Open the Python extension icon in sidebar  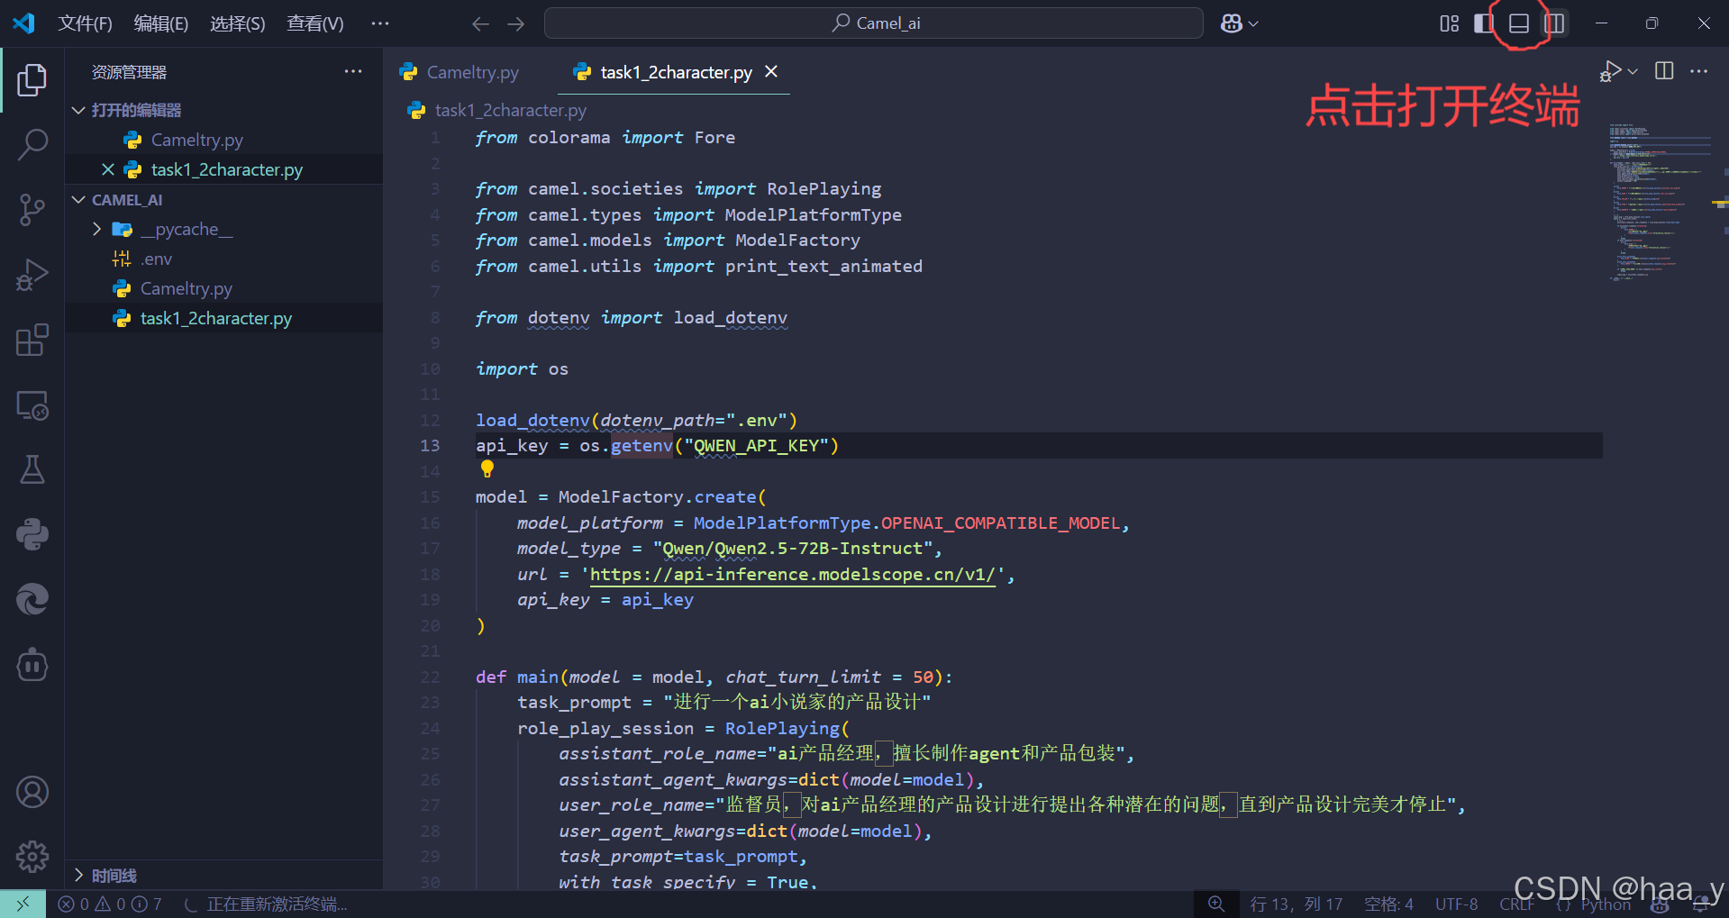(x=32, y=534)
